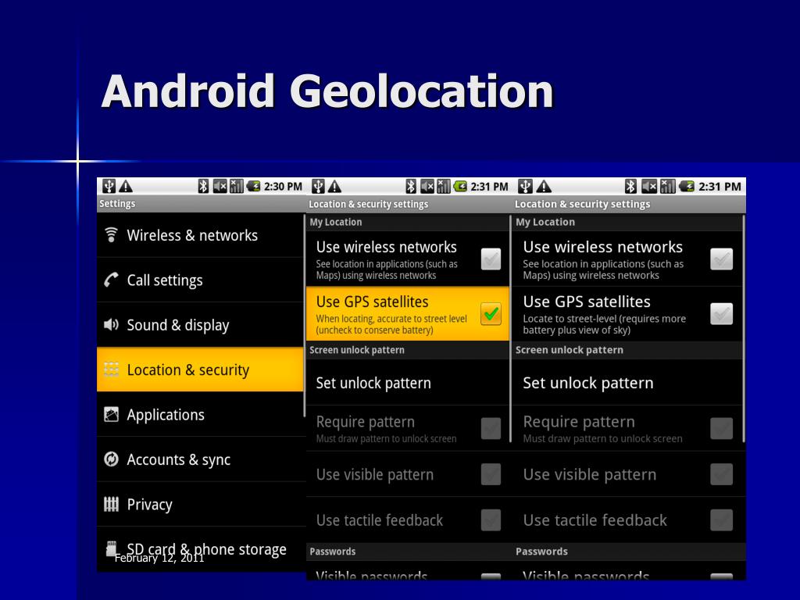Image resolution: width=800 pixels, height=600 pixels.
Task: Uncheck the green Use GPS satellites checkbox
Action: [491, 314]
